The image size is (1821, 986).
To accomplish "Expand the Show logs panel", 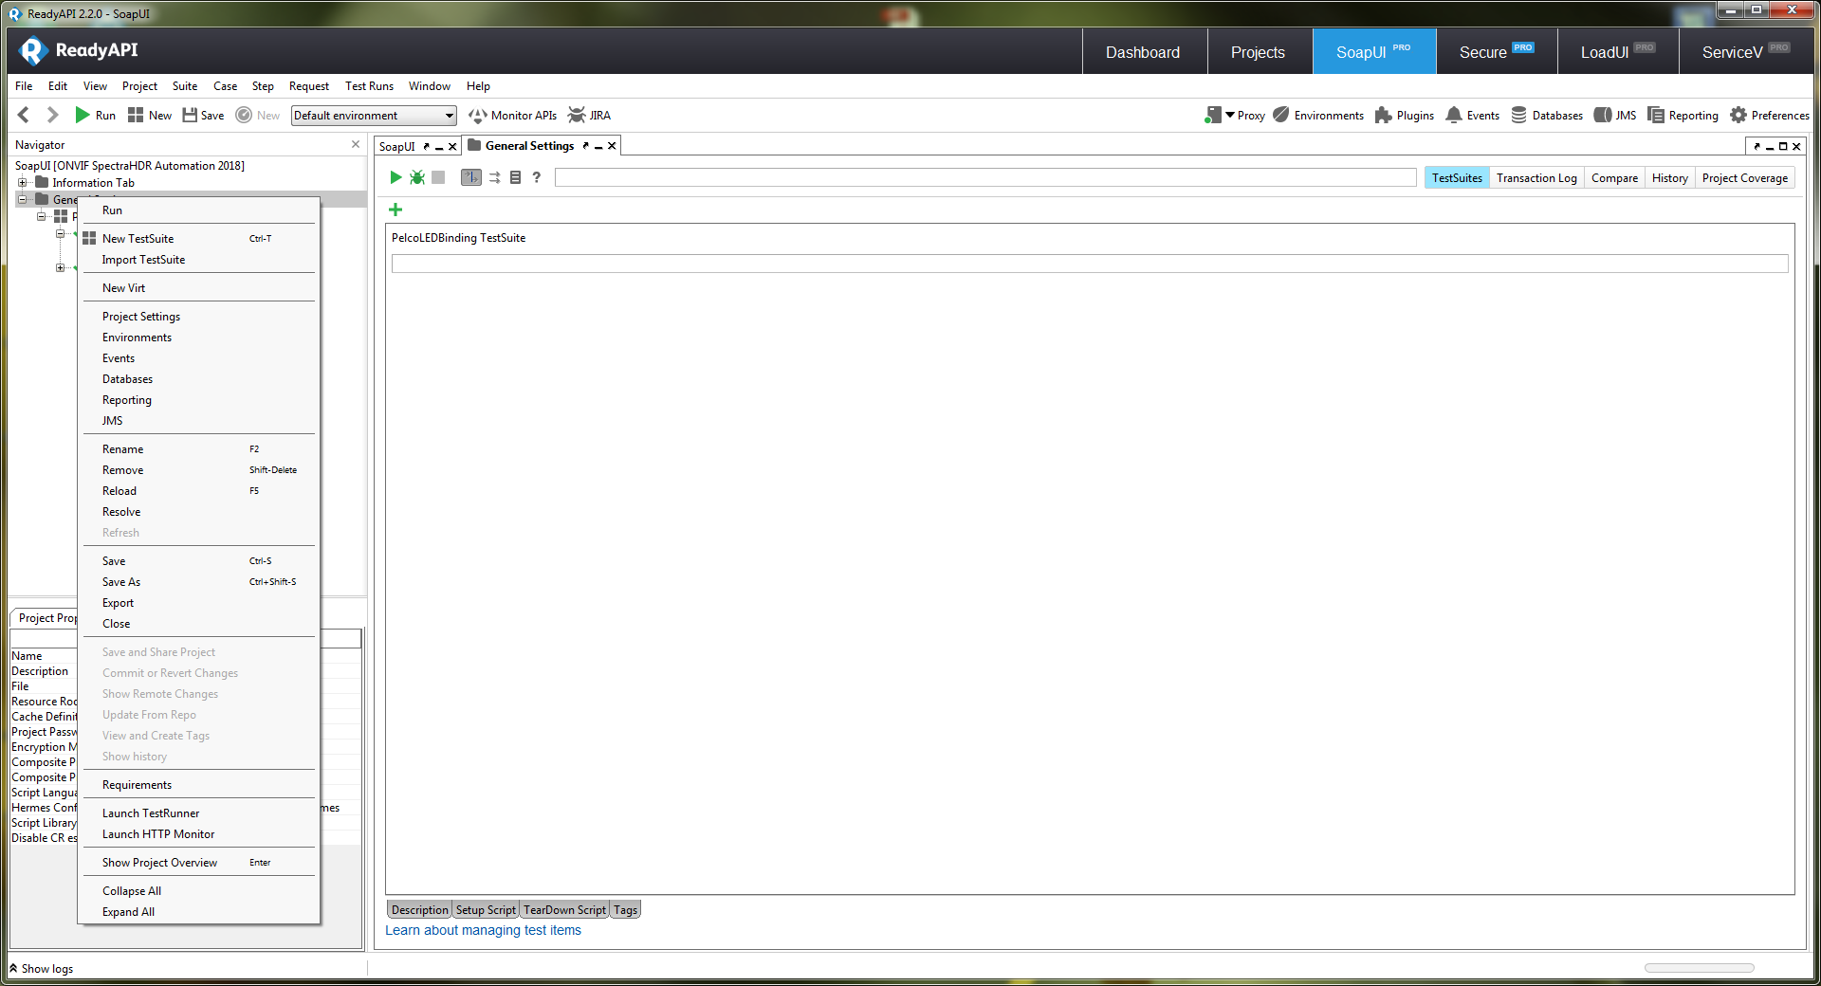I will (x=42, y=969).
